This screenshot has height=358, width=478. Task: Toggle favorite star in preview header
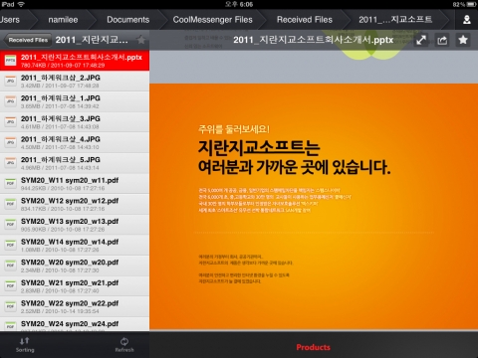pyautogui.click(x=463, y=41)
